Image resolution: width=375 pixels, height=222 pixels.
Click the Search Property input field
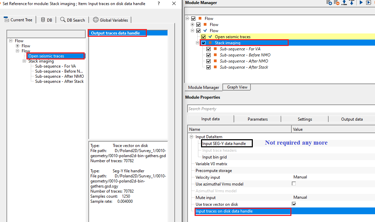(281, 109)
